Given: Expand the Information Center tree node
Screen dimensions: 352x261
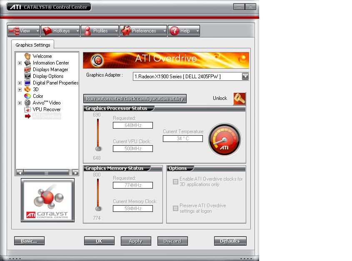Looking at the screenshot, I should 20,63.
